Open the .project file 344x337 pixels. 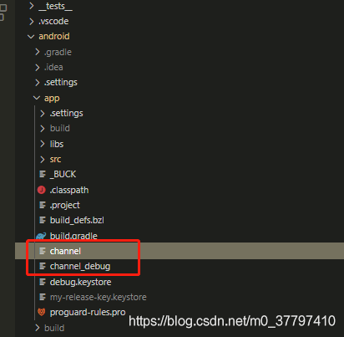pos(65,206)
